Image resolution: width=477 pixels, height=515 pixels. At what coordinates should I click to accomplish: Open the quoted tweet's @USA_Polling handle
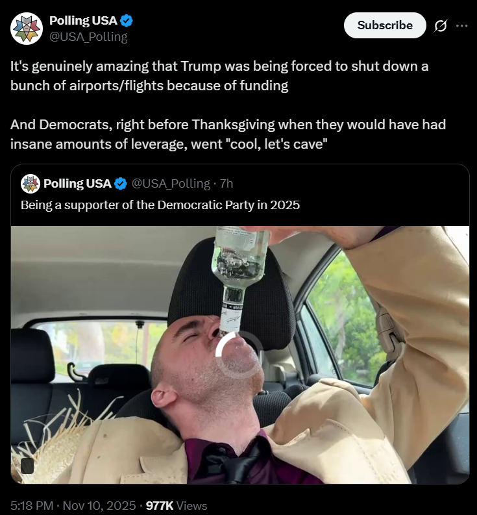171,184
